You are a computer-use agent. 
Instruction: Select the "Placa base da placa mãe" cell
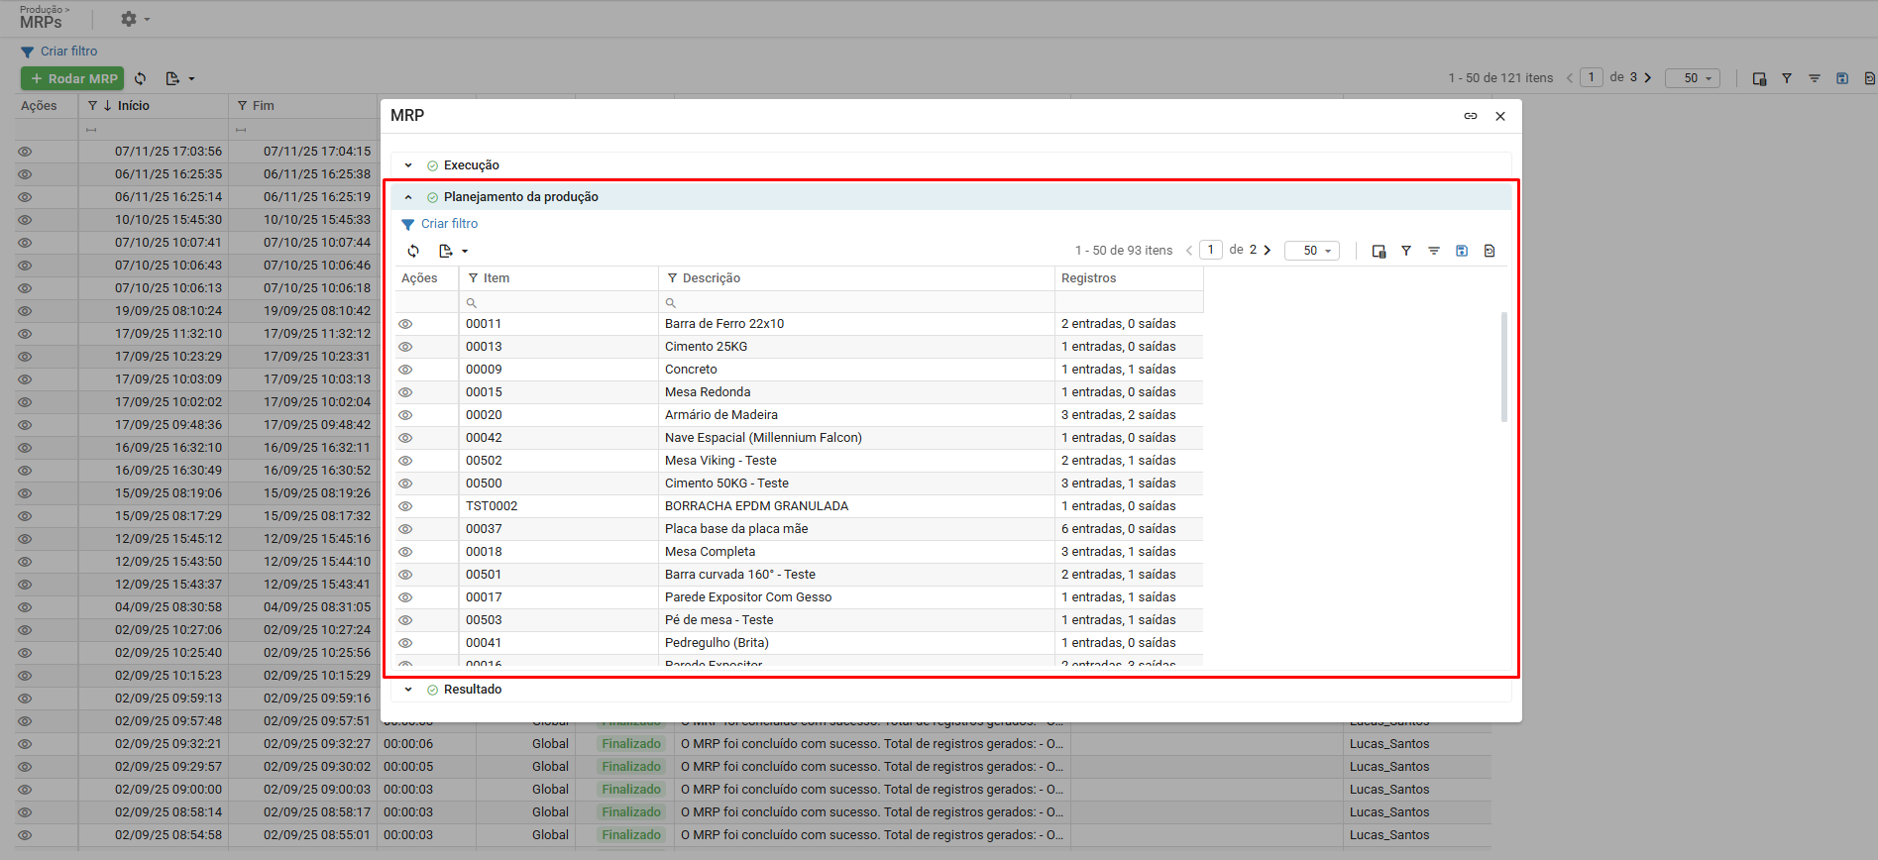click(856, 529)
